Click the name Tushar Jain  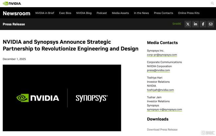click(154, 97)
